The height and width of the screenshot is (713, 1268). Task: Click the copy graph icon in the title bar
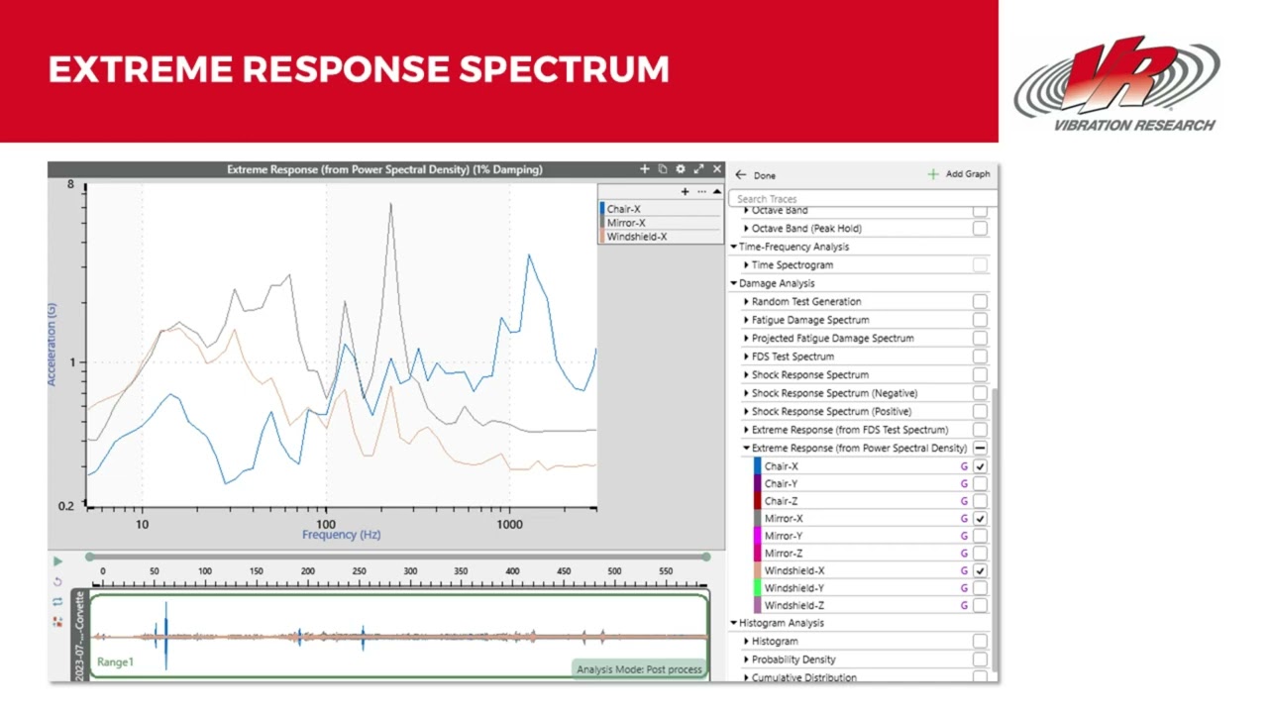click(663, 169)
